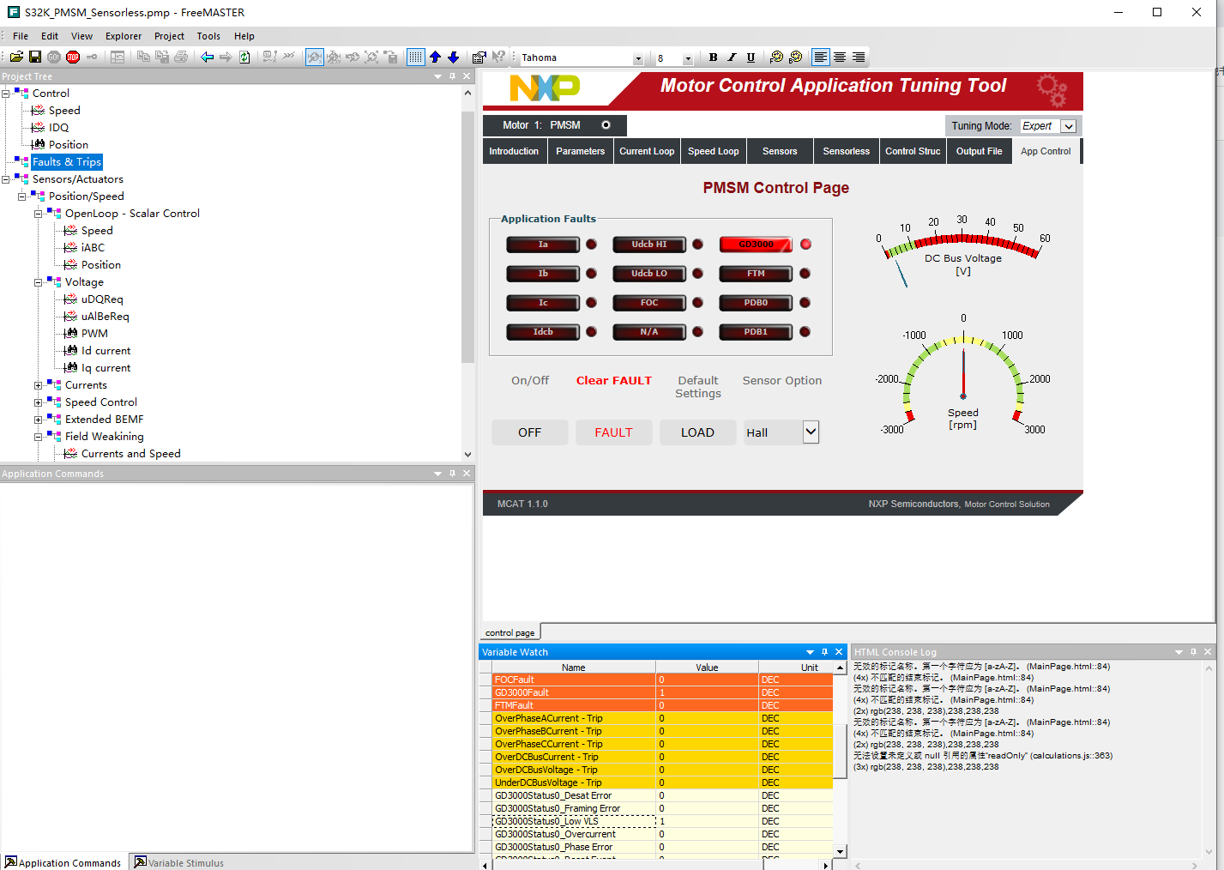Click the back navigation arrow icon
The width and height of the screenshot is (1224, 870).
tap(206, 57)
